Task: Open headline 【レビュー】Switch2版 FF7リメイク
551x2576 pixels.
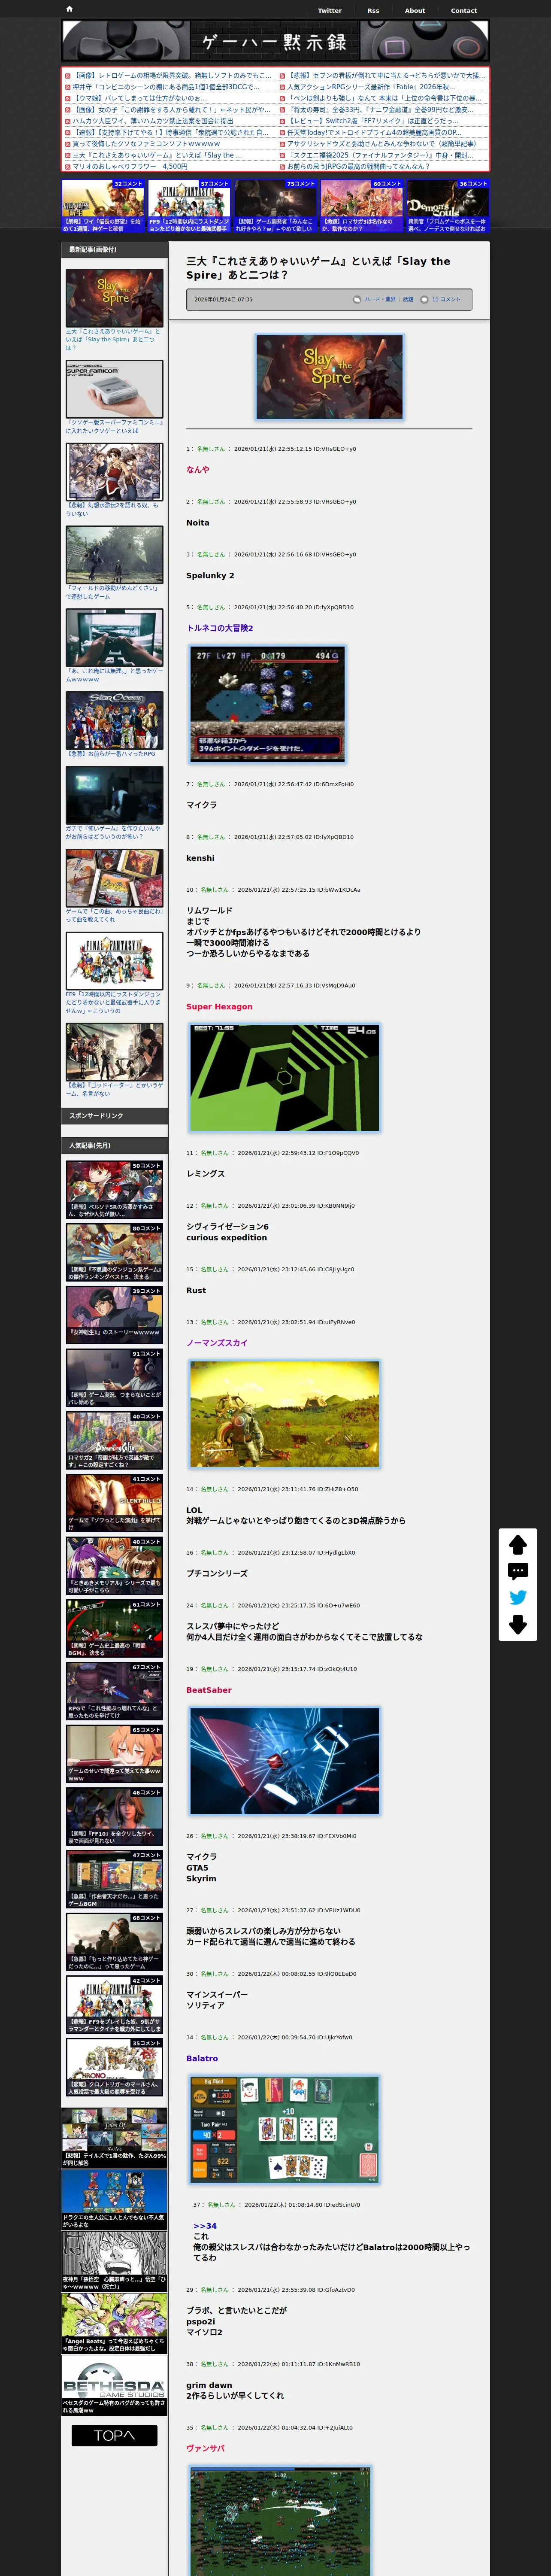Action: tap(373, 121)
